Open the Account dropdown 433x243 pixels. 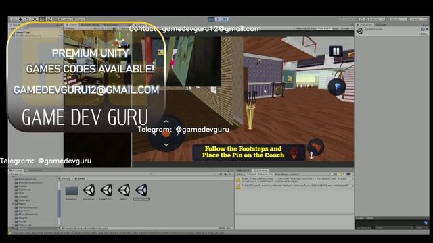click(376, 19)
